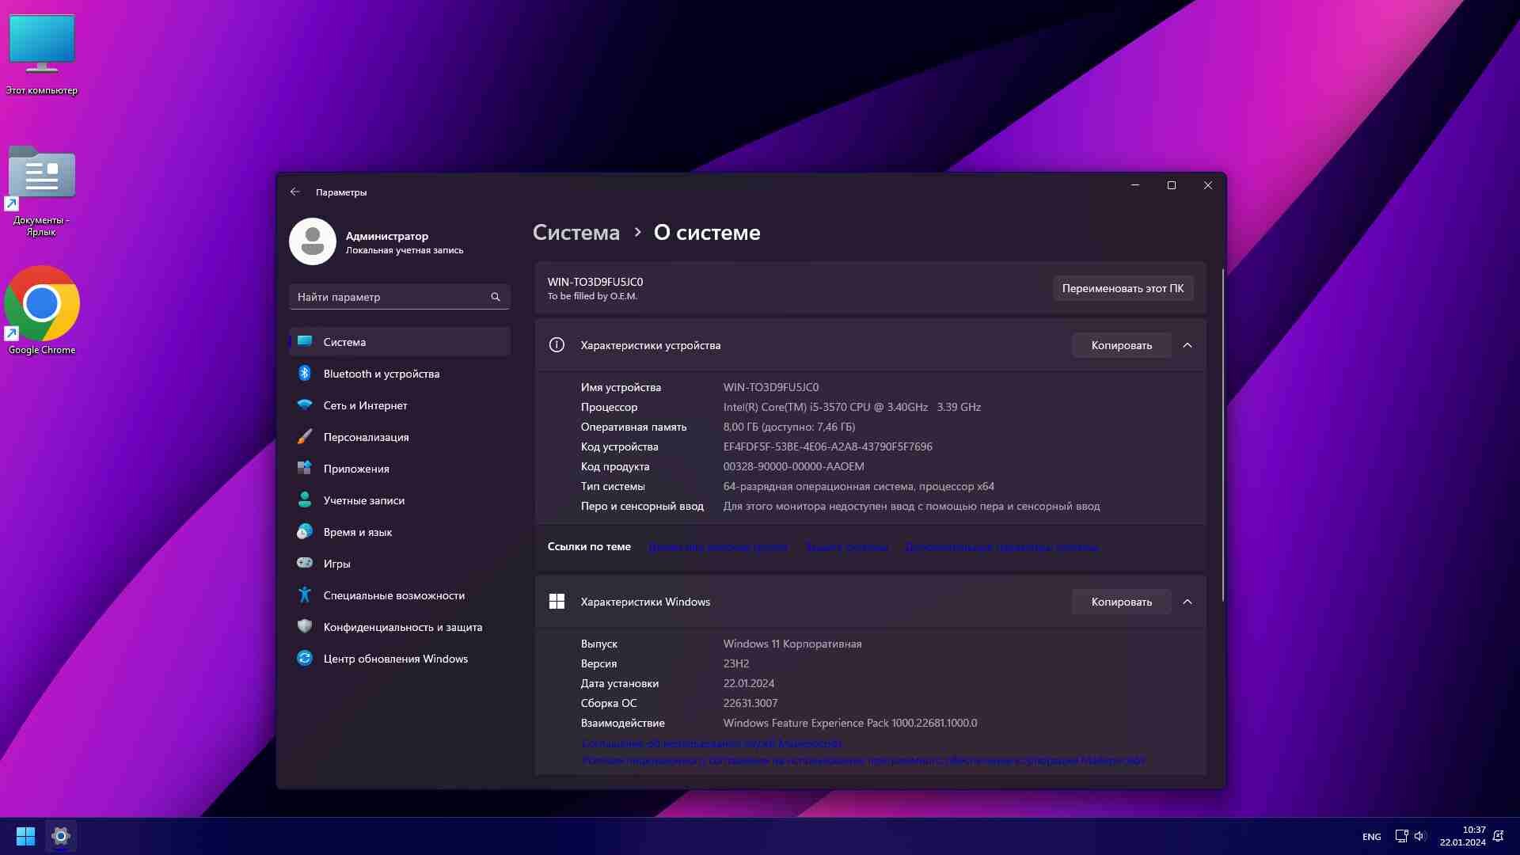
Task: Click the search magnifier icon
Action: pyautogui.click(x=496, y=297)
